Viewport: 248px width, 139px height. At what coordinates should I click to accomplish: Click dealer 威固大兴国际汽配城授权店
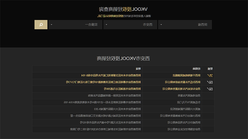pyautogui.click(x=185, y=109)
